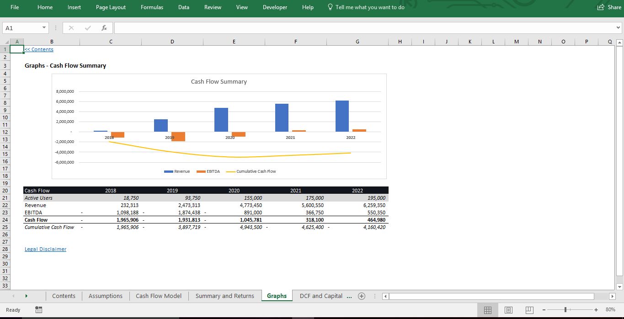Screen dimensions: 624x319
Task: Switch to the Cash Flow Model sheet
Action: tap(158, 296)
